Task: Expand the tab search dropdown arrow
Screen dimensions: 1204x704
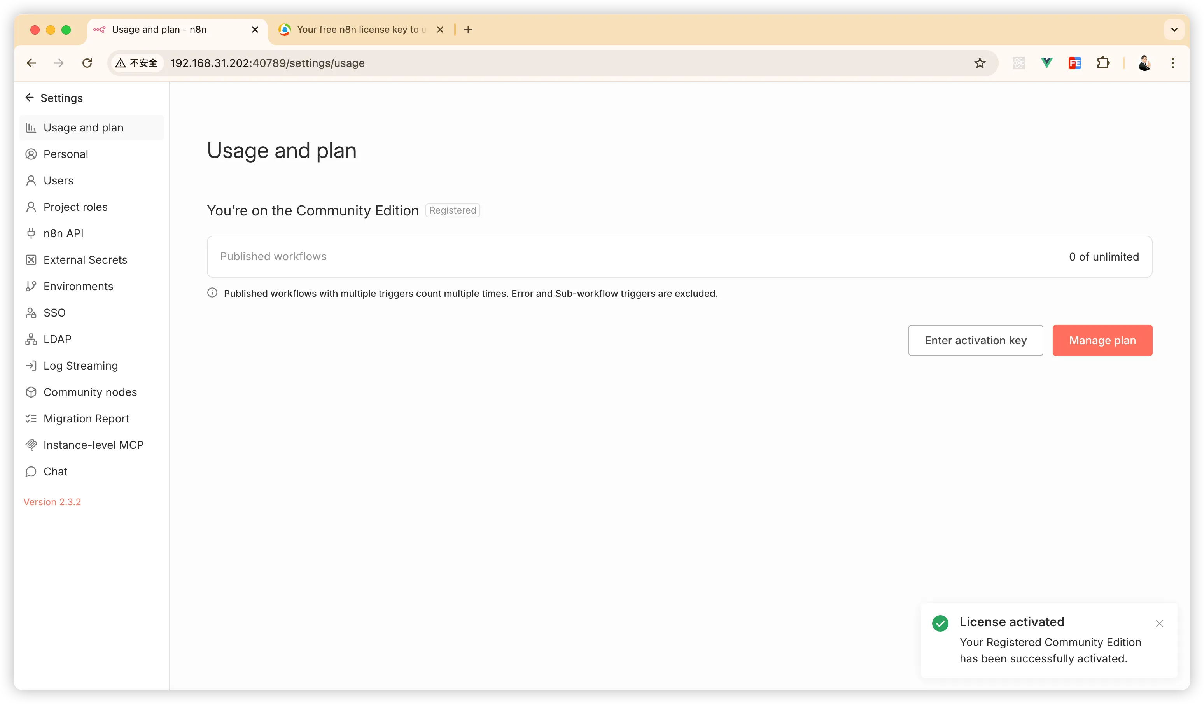Action: point(1174,30)
